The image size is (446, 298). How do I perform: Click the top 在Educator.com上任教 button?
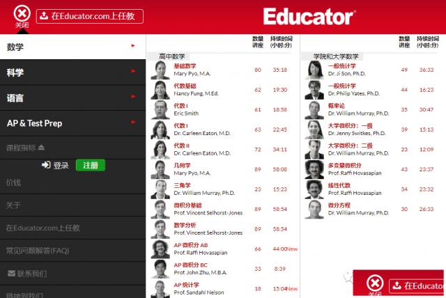tap(90, 16)
